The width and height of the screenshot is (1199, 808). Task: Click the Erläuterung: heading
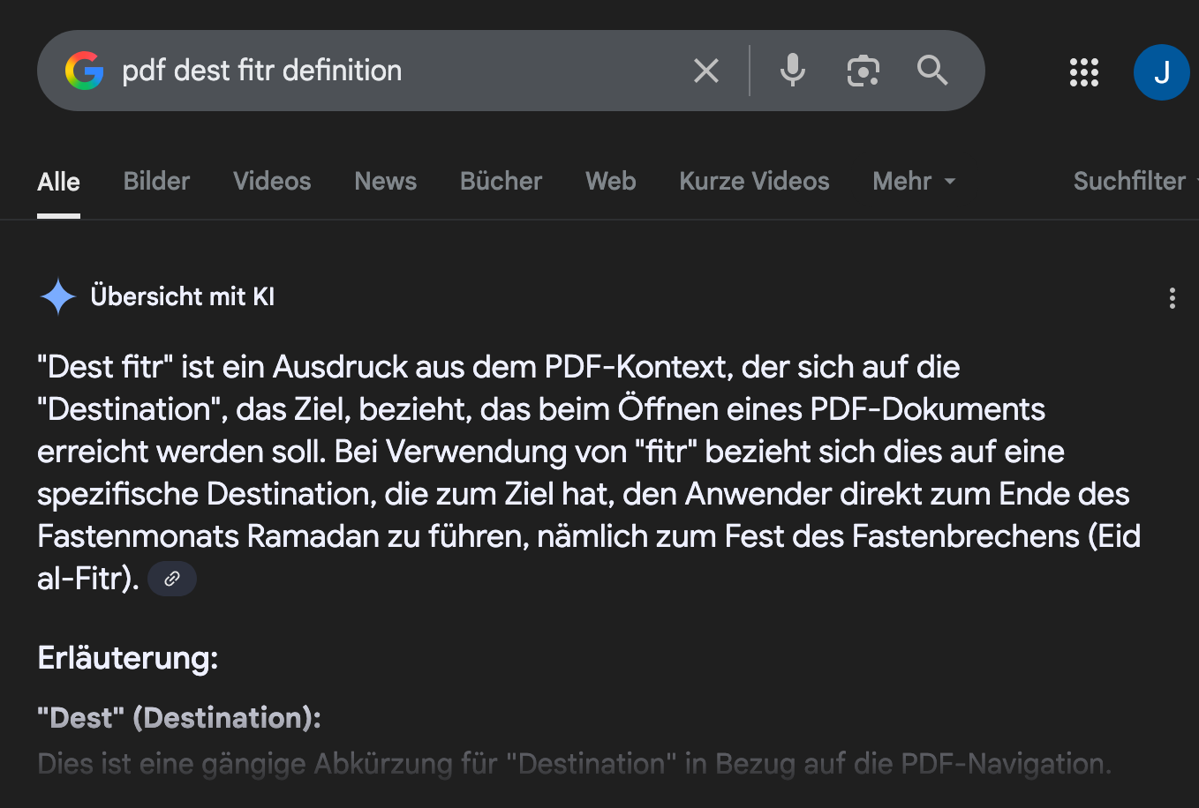click(128, 658)
